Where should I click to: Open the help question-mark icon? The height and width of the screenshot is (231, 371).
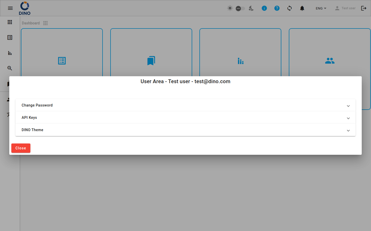pyautogui.click(x=277, y=8)
